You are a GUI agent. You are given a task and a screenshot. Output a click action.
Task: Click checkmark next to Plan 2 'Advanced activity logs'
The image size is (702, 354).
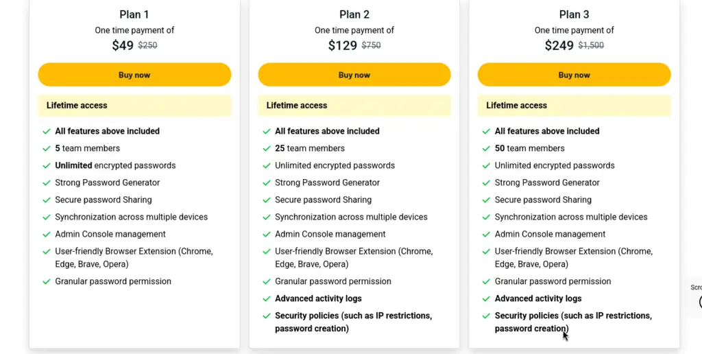coord(267,299)
